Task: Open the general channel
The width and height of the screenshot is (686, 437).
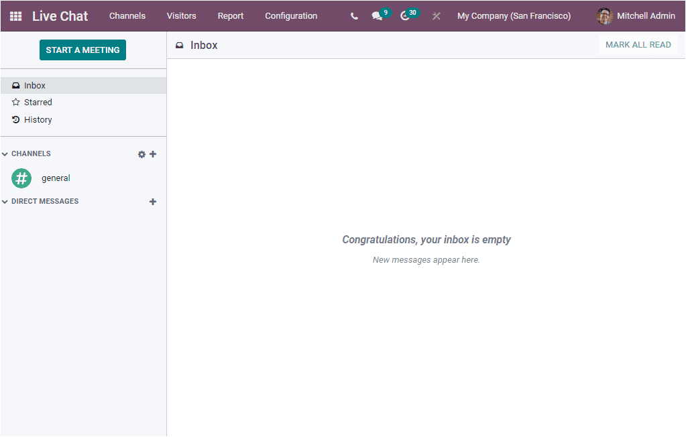Action: tap(56, 178)
